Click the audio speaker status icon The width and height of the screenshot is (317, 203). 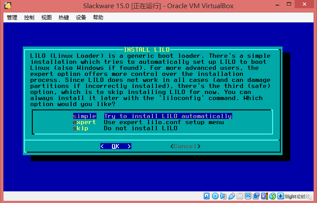(x=224, y=196)
